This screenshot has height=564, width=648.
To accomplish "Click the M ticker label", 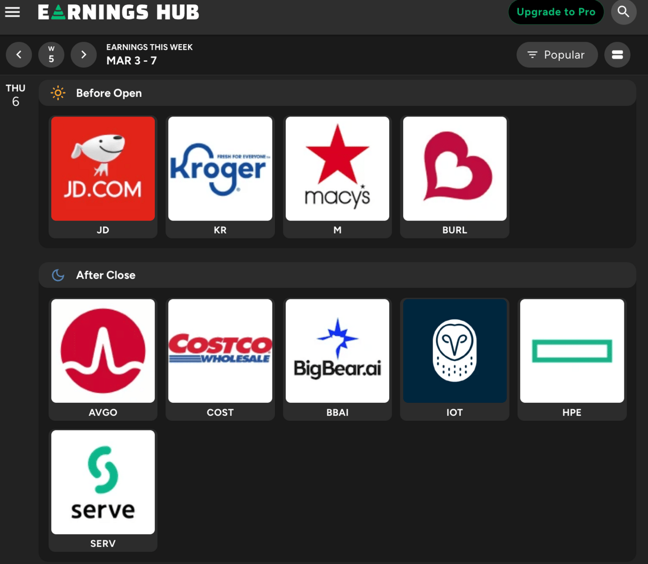I will (338, 230).
